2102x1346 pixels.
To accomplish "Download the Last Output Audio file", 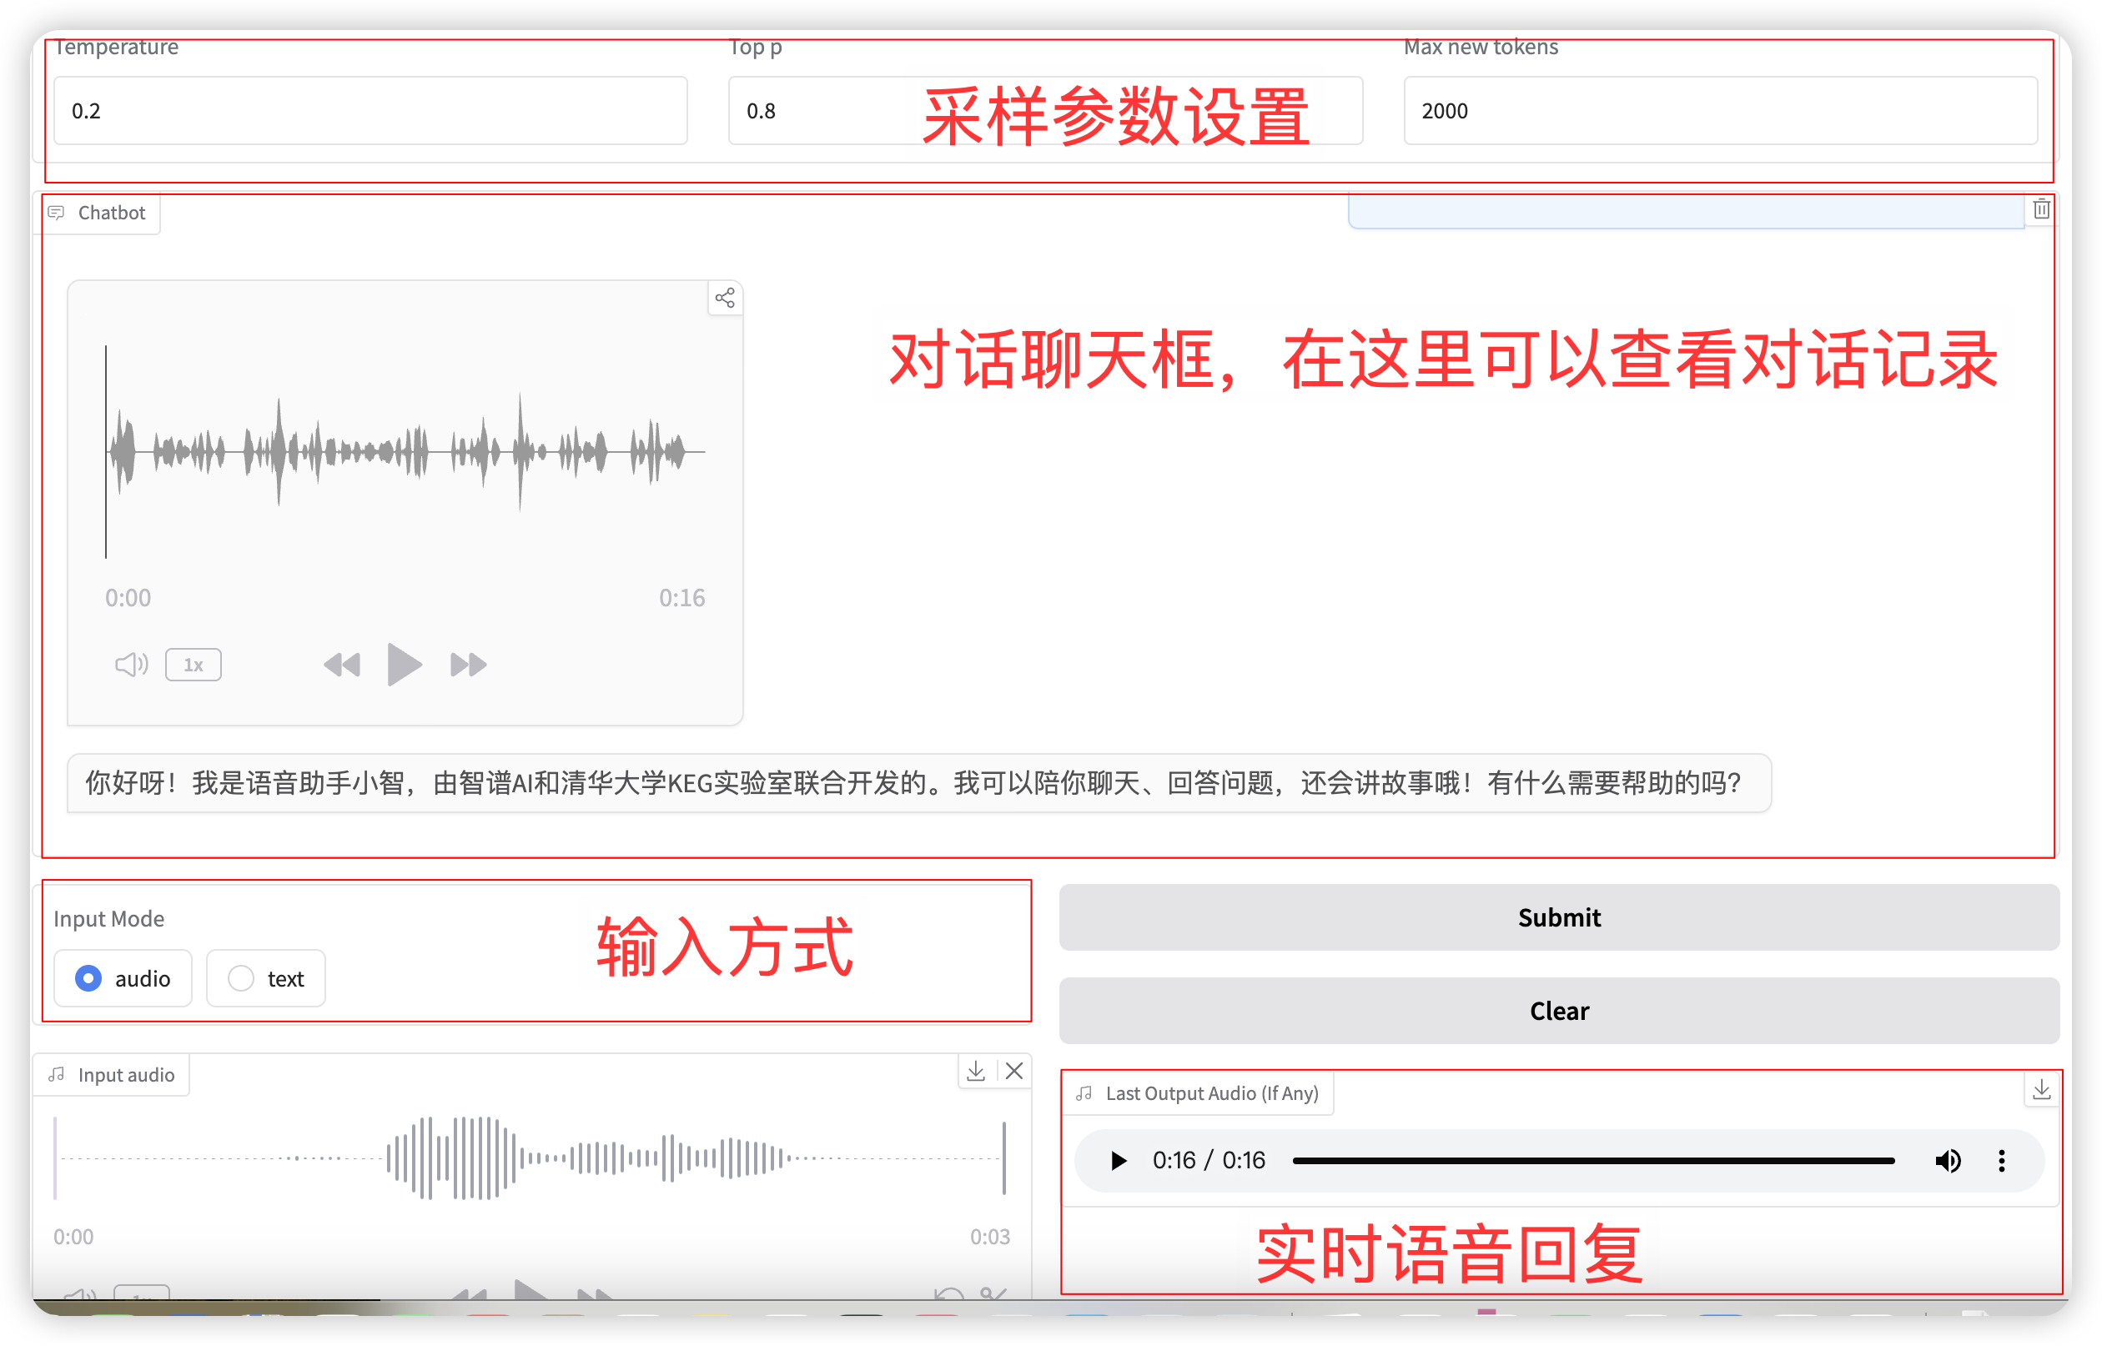I will click(x=2042, y=1089).
